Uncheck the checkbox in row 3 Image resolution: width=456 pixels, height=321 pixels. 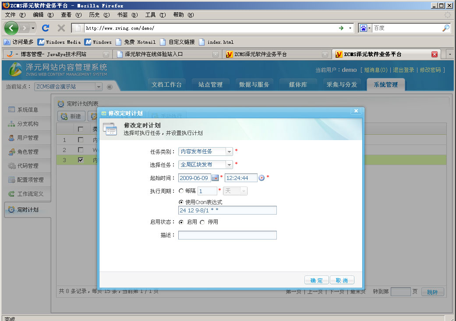(81, 160)
